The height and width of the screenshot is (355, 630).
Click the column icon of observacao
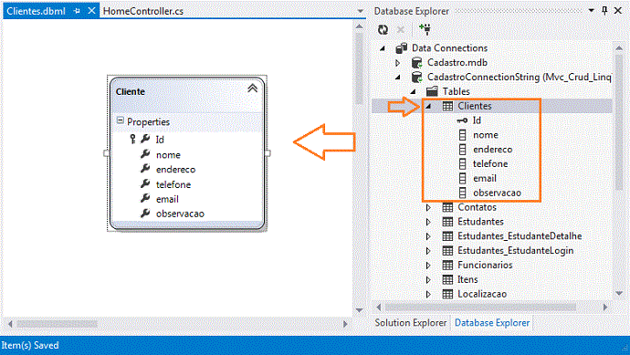[462, 193]
